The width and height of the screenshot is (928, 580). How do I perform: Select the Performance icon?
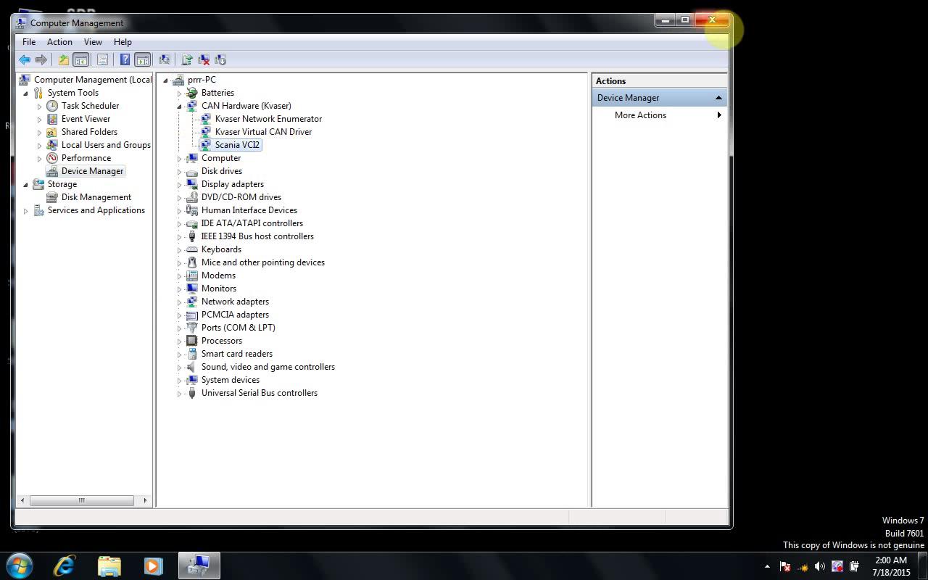(x=52, y=158)
